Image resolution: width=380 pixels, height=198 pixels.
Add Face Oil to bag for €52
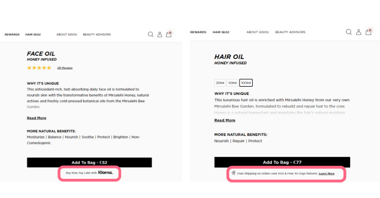pyautogui.click(x=89, y=163)
